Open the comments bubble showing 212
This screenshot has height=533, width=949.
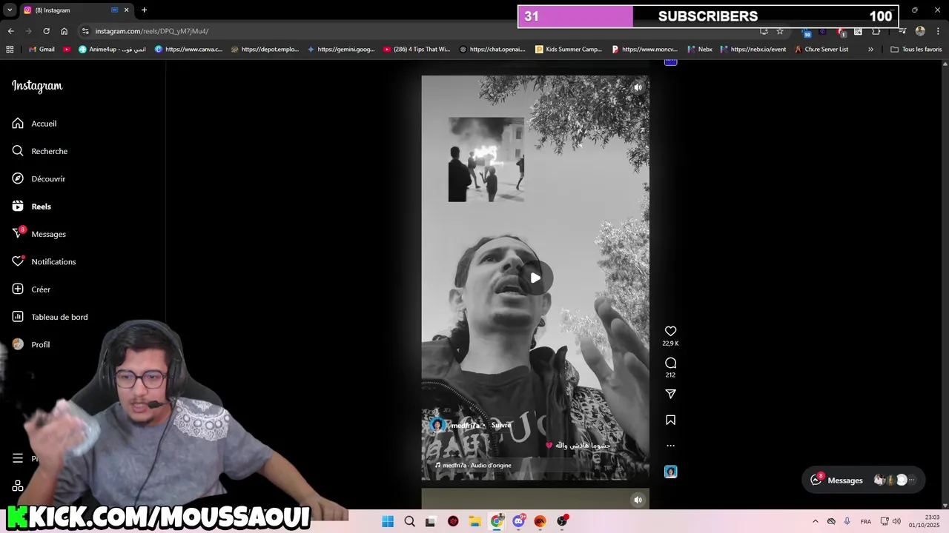[x=670, y=363]
